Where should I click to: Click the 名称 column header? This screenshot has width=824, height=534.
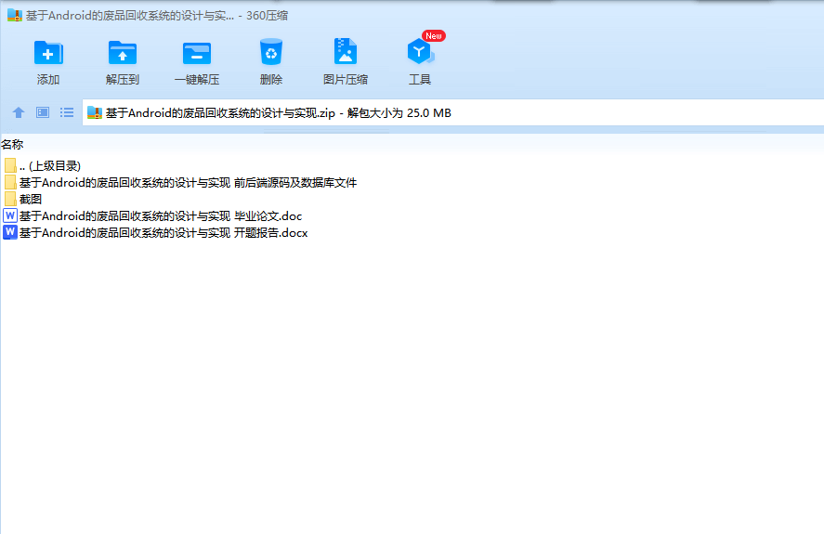coord(12,145)
